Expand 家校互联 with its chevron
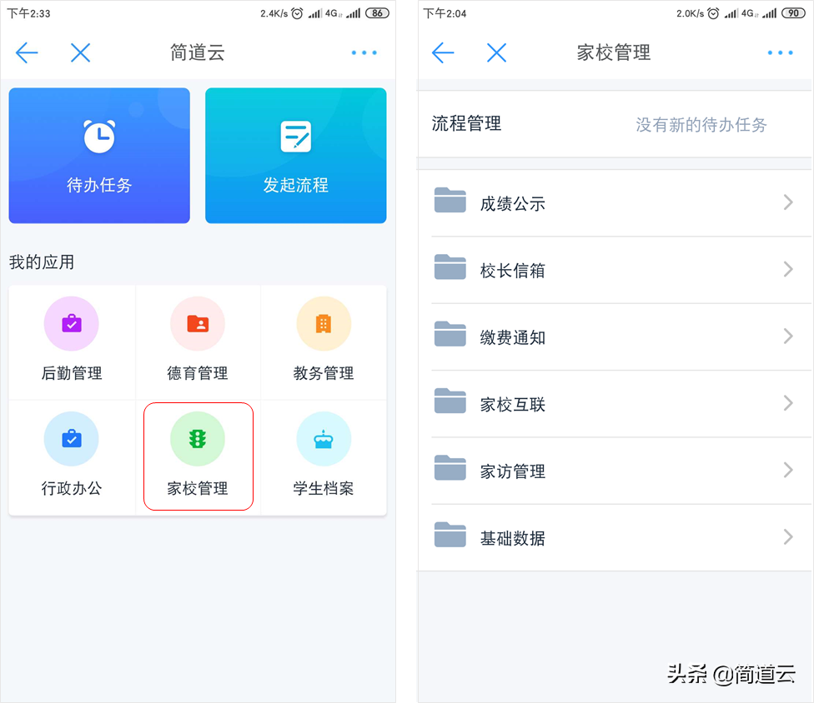Viewport: 814px width, 703px height. (789, 403)
